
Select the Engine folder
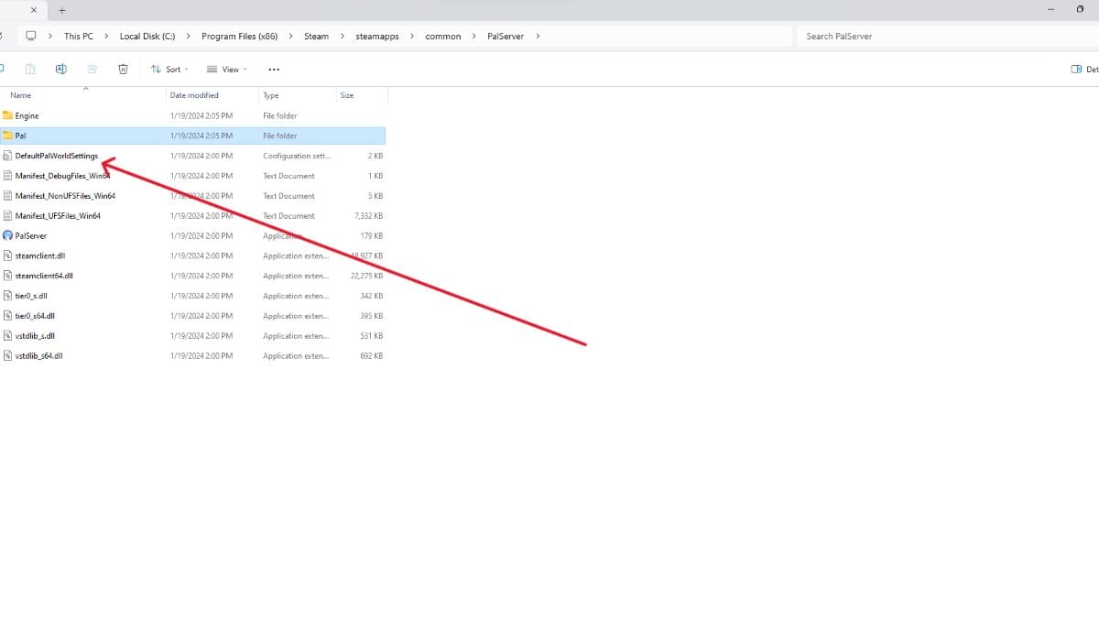tap(27, 116)
